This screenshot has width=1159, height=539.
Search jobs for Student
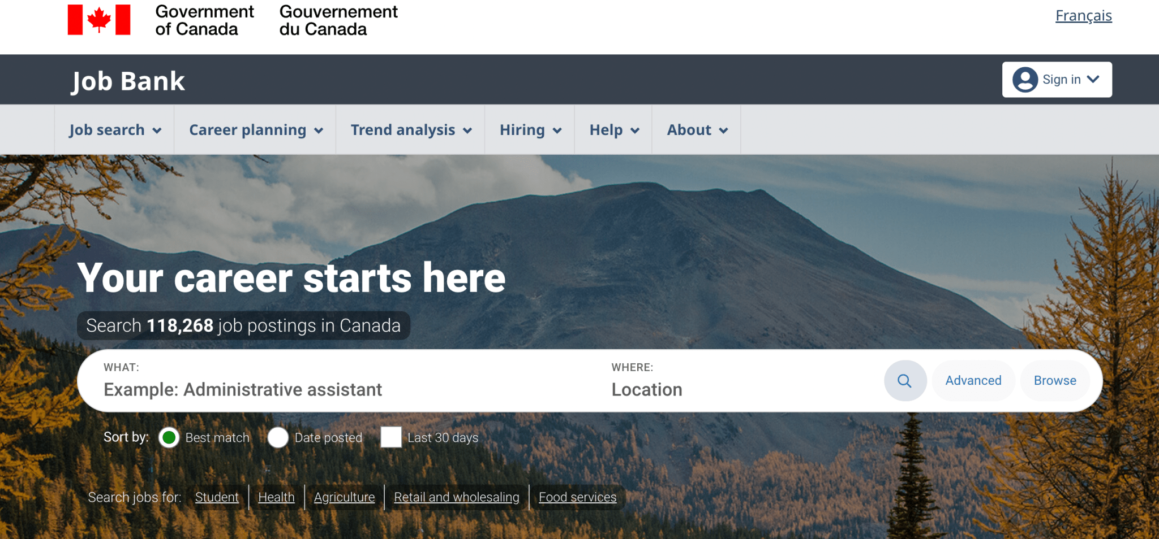click(217, 497)
